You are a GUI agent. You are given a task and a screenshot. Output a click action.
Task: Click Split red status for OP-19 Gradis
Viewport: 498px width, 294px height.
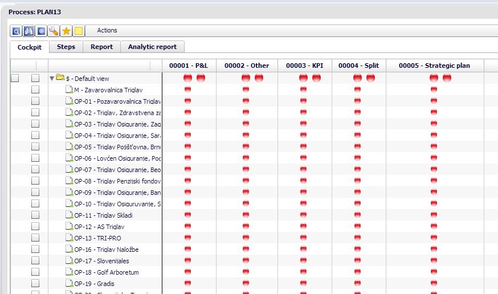pos(358,283)
